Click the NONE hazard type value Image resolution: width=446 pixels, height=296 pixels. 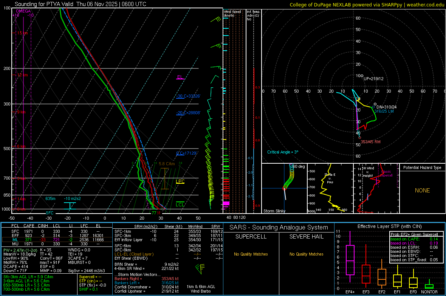click(x=422, y=191)
